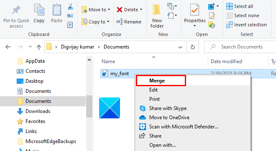276x151 pixels.
Task: Click the Cut scissors icon
Action: tap(70, 6)
